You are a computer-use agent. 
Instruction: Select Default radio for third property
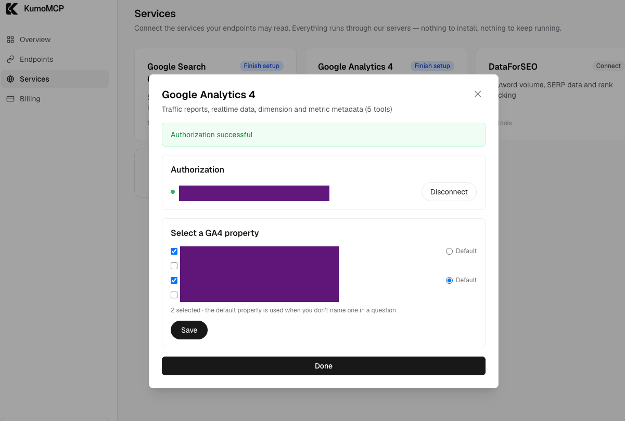(449, 280)
